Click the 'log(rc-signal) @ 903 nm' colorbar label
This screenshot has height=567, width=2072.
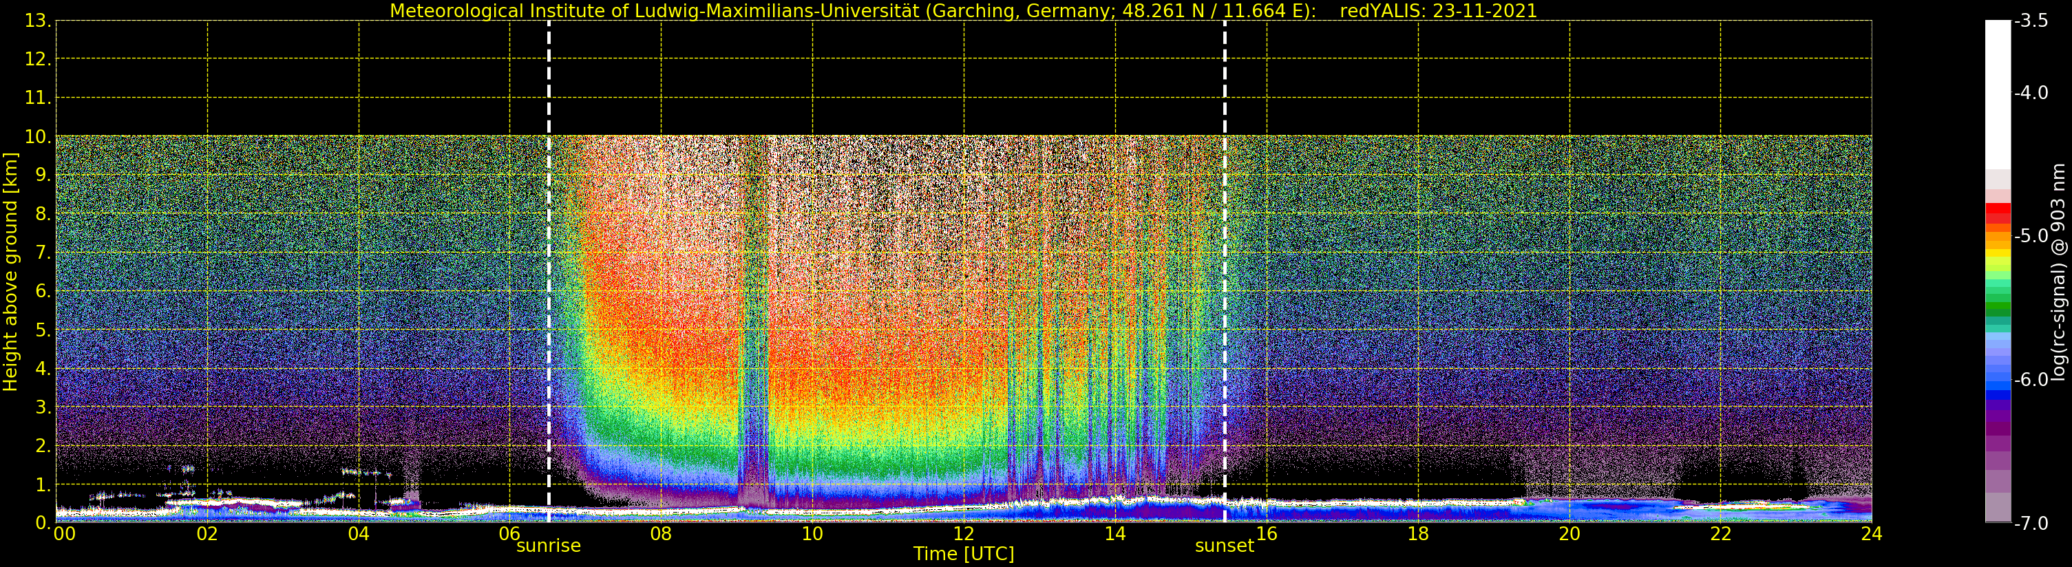pyautogui.click(x=2058, y=272)
